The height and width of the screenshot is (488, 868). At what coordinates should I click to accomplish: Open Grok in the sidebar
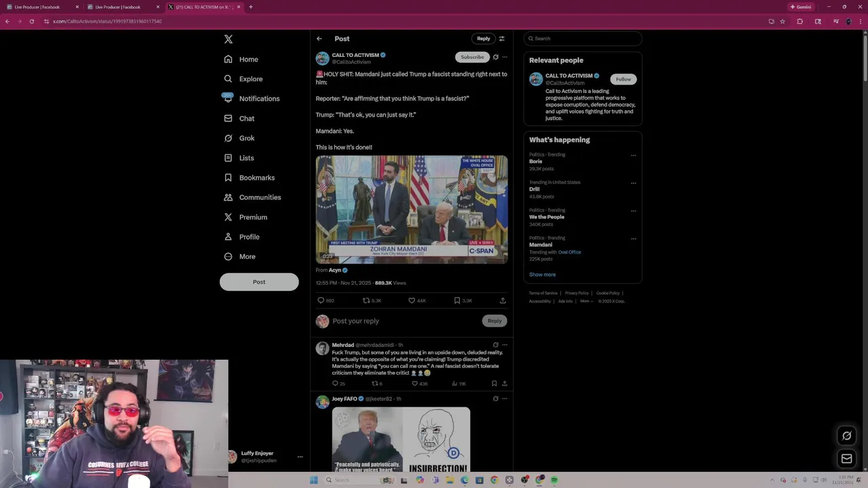239,138
